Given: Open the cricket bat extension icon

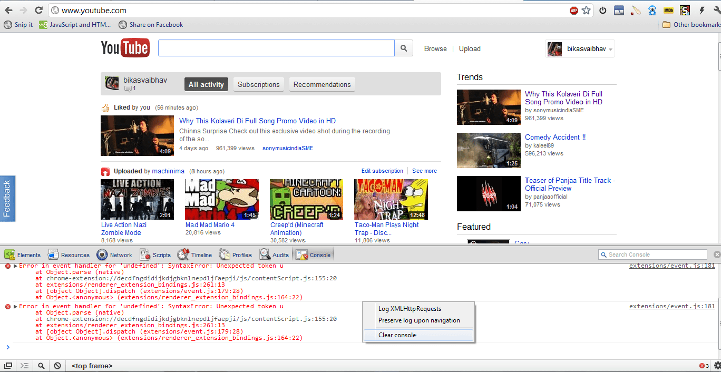Looking at the screenshot, I should (x=636, y=10).
